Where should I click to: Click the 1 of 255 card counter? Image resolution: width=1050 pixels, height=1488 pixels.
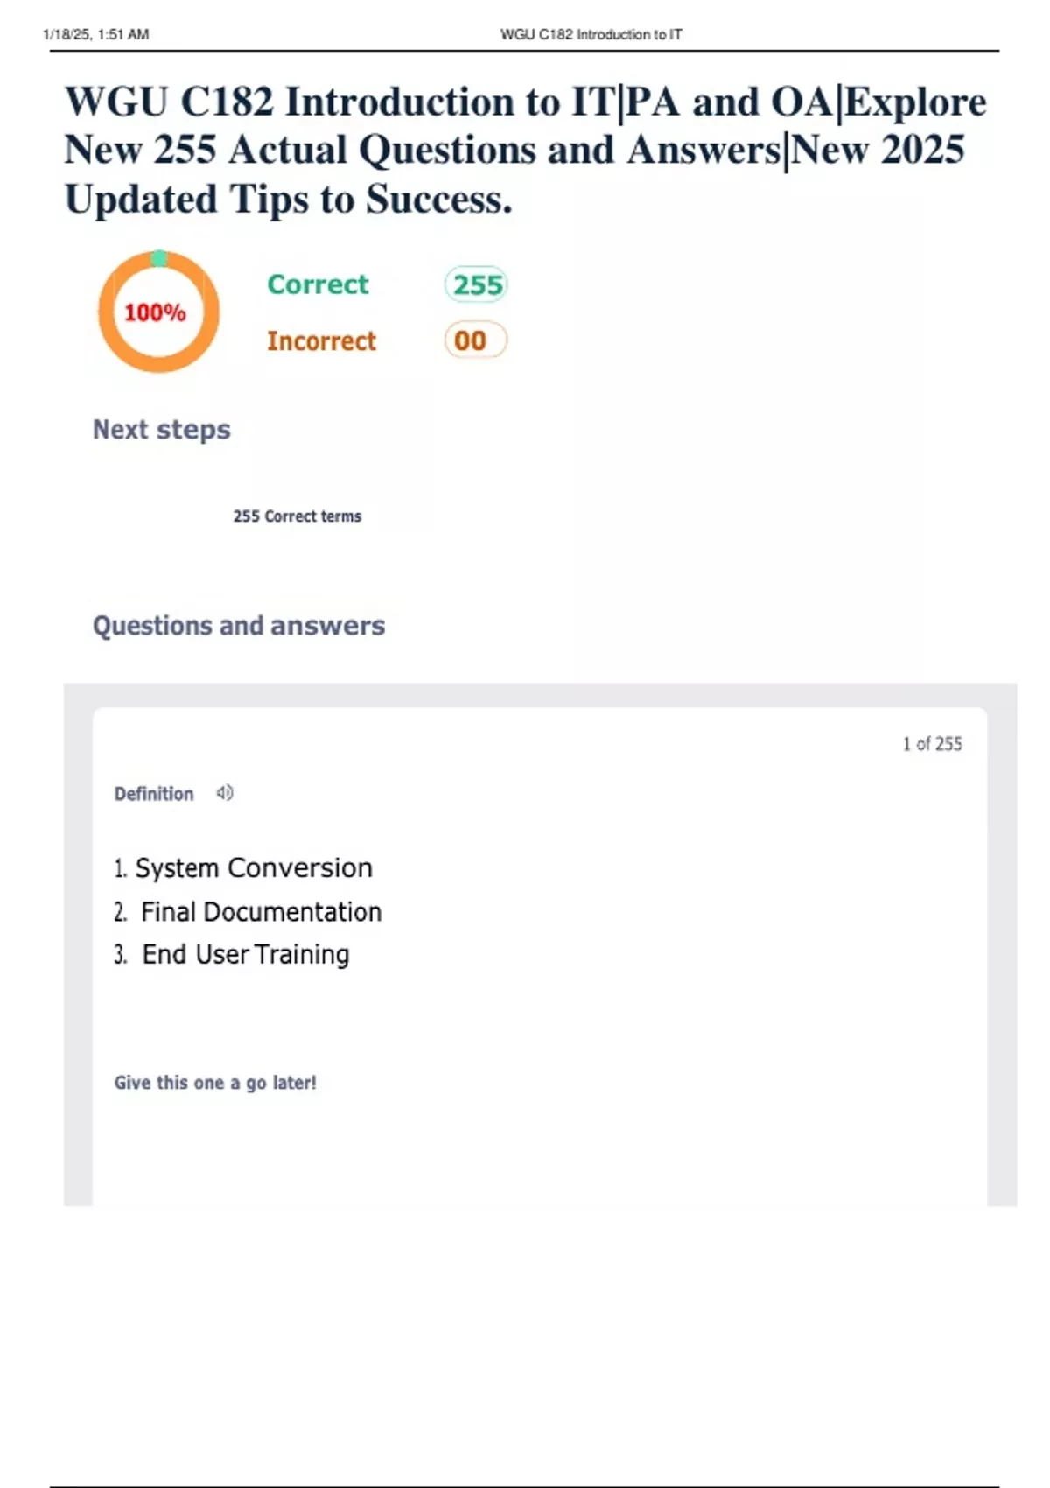[932, 744]
